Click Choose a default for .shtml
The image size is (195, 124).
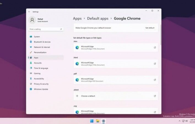pos(116,96)
